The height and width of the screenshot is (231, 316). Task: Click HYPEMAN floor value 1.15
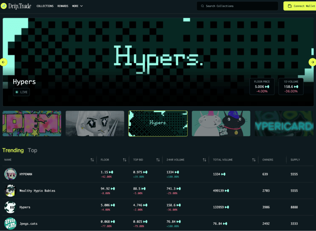pos(104,172)
